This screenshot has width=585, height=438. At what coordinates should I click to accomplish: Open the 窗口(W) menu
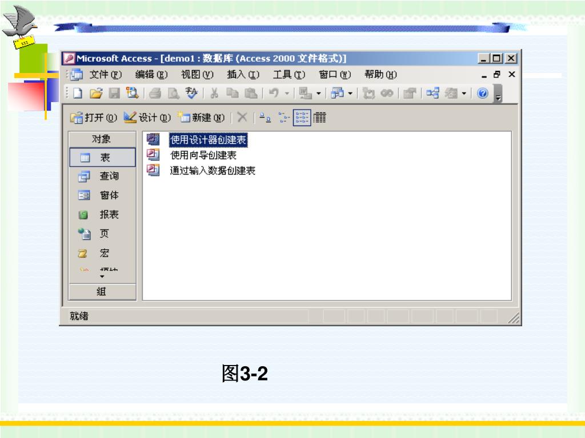point(335,75)
